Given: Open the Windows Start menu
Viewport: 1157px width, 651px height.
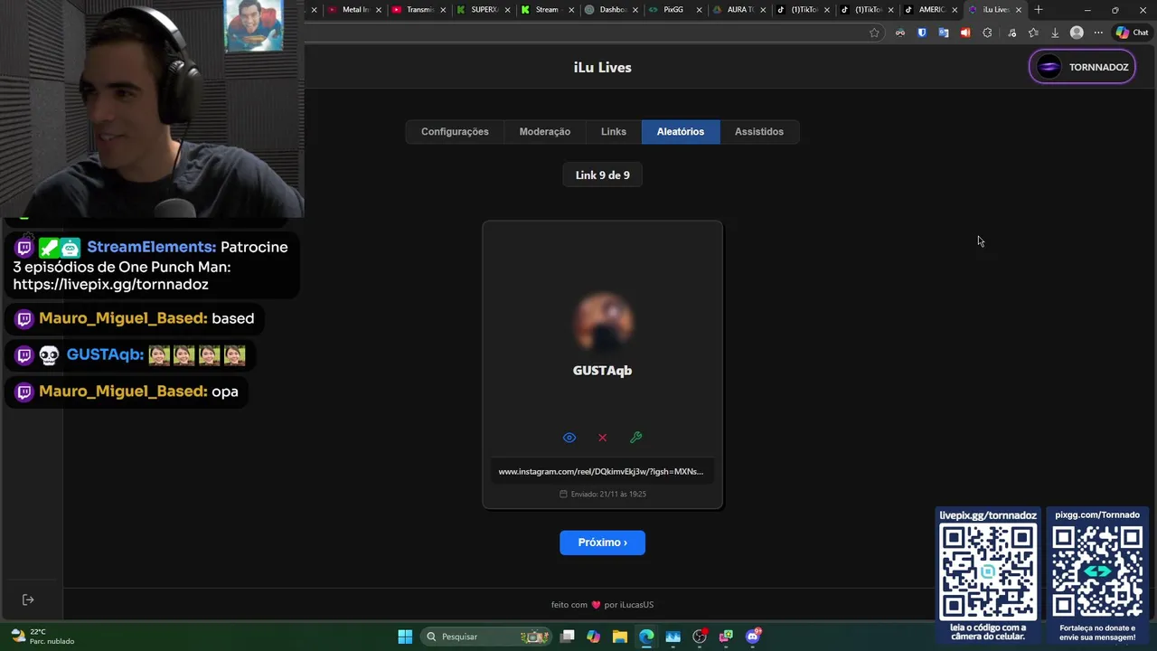Looking at the screenshot, I should tap(405, 637).
